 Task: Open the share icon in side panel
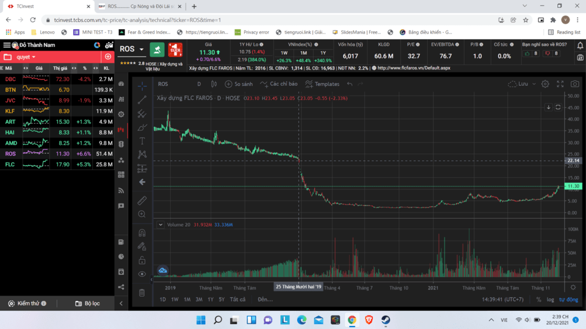coord(121,287)
